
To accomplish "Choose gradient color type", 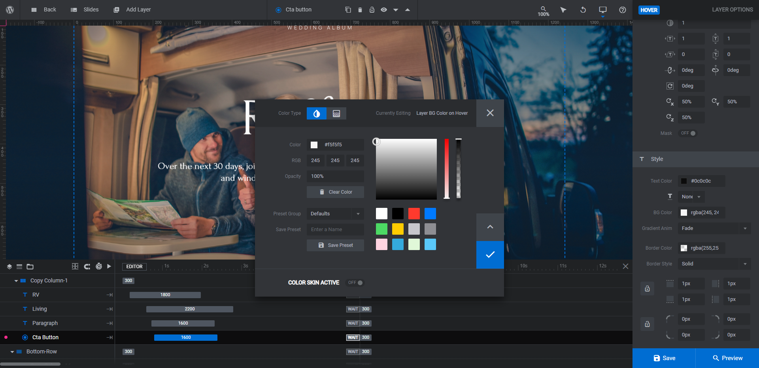I will (x=336, y=113).
